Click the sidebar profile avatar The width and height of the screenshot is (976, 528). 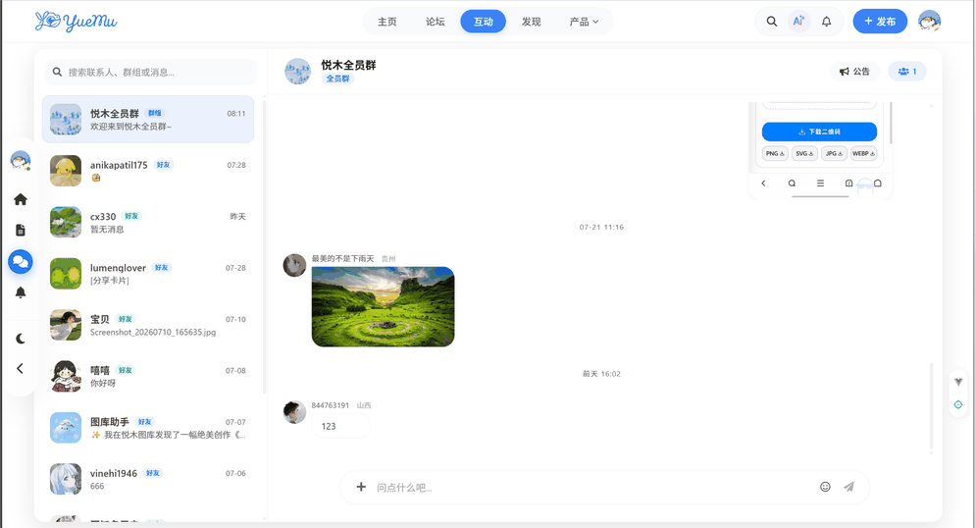coord(21,160)
